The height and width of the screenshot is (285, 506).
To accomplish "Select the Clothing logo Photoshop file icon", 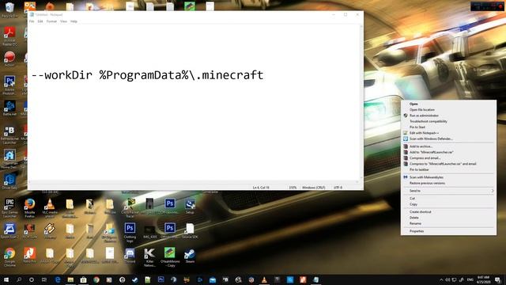I will (x=130, y=232).
